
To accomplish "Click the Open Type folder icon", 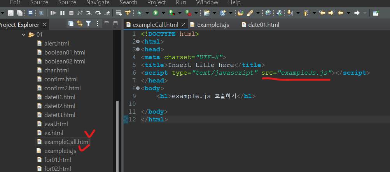I will click(240, 13).
